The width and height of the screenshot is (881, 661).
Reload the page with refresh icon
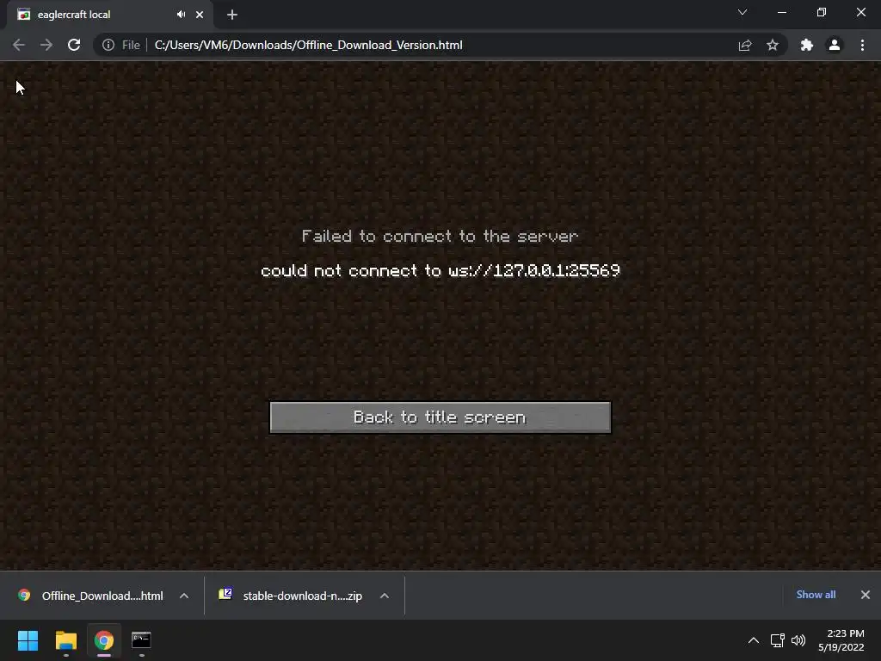(74, 45)
